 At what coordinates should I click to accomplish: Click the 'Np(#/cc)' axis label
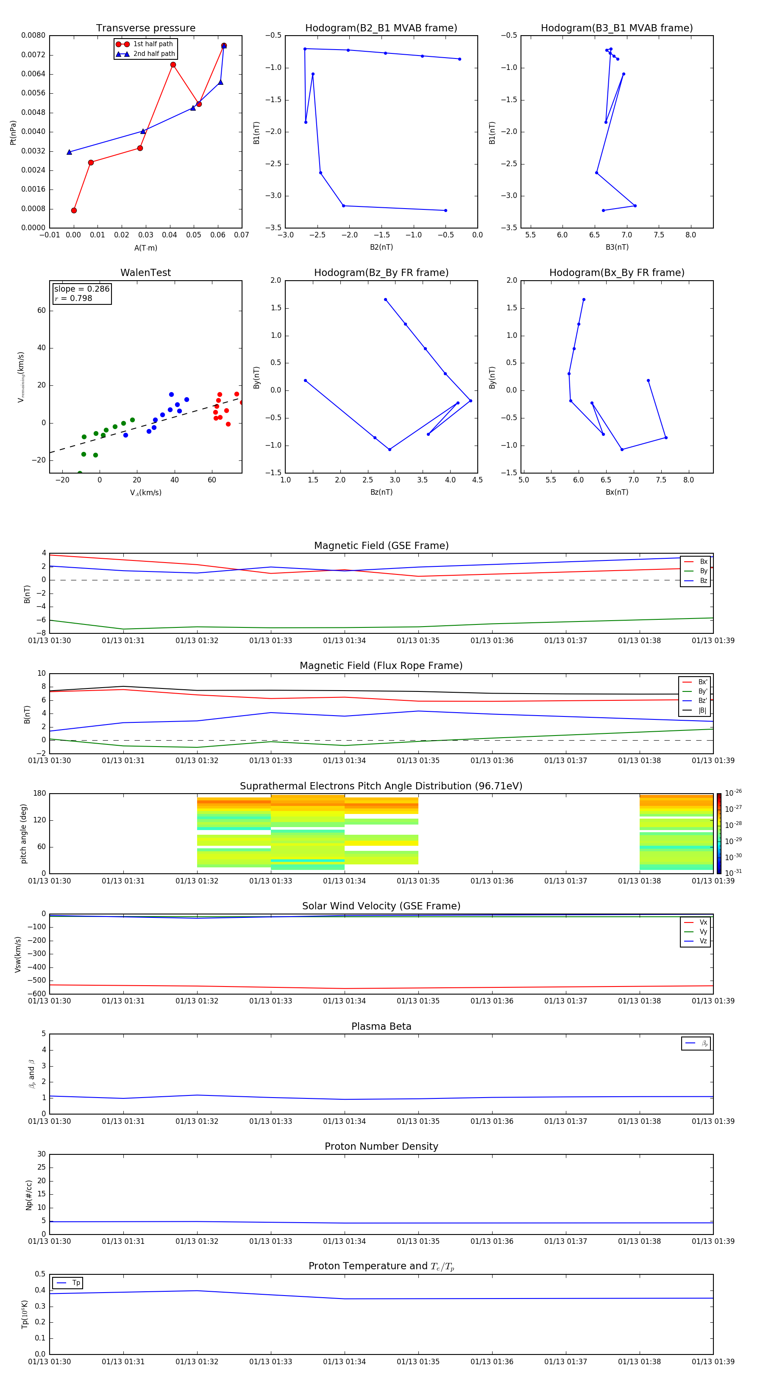coord(29,1194)
